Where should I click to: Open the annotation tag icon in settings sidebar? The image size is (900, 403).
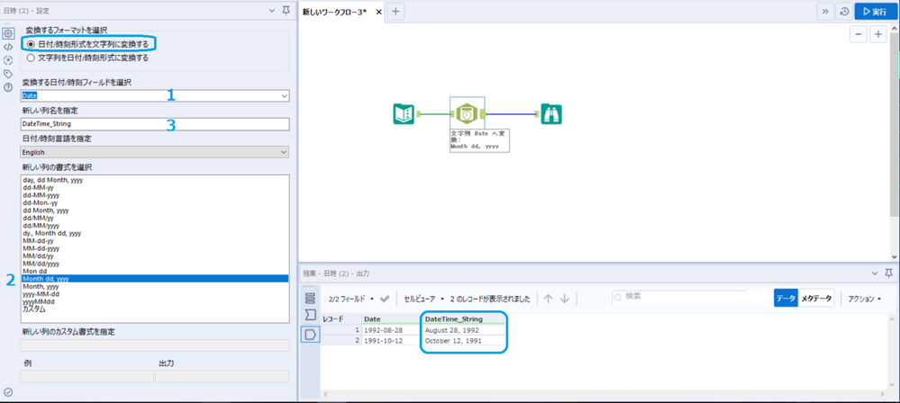(x=8, y=74)
